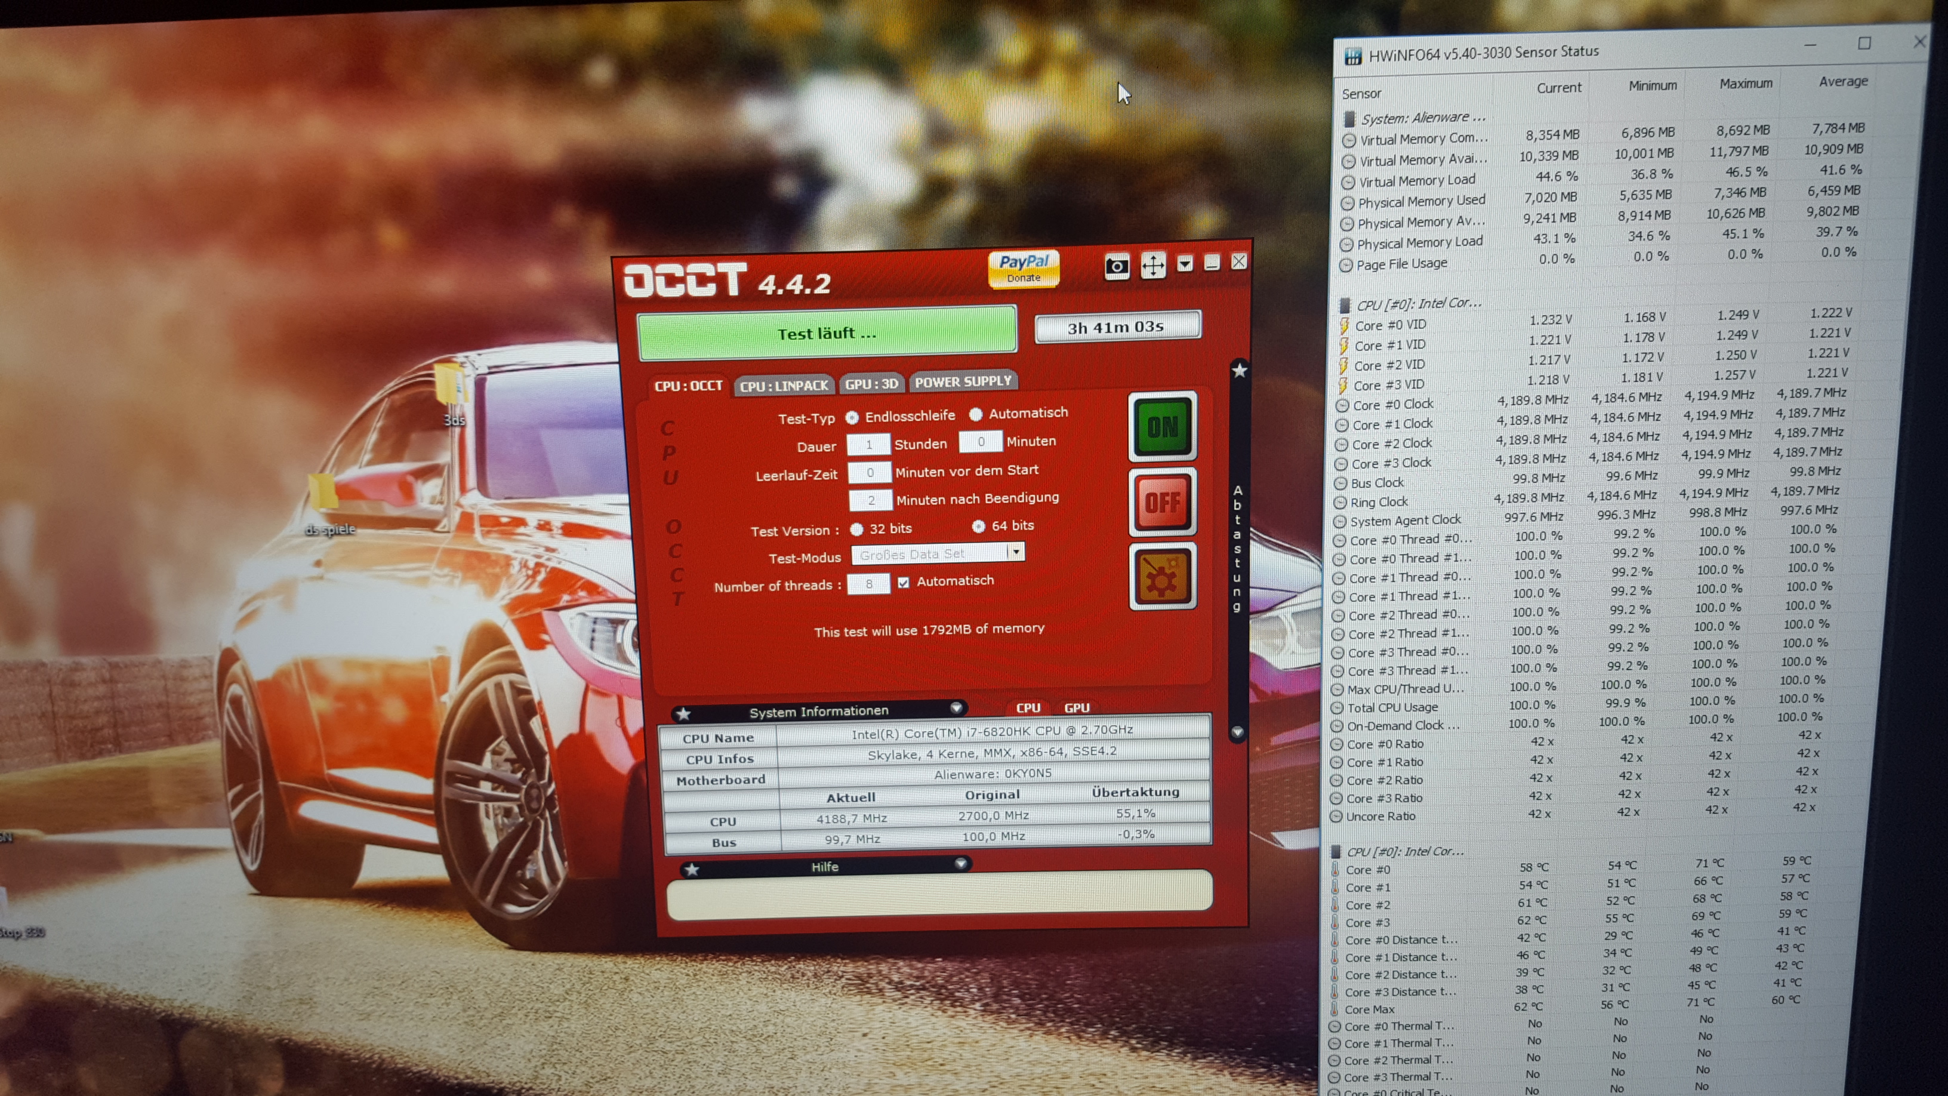The image size is (1948, 1096).
Task: Click the 3h 41m 03s elapsed timer
Action: [1117, 327]
